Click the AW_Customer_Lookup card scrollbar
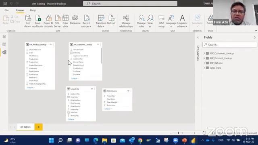 101,56
